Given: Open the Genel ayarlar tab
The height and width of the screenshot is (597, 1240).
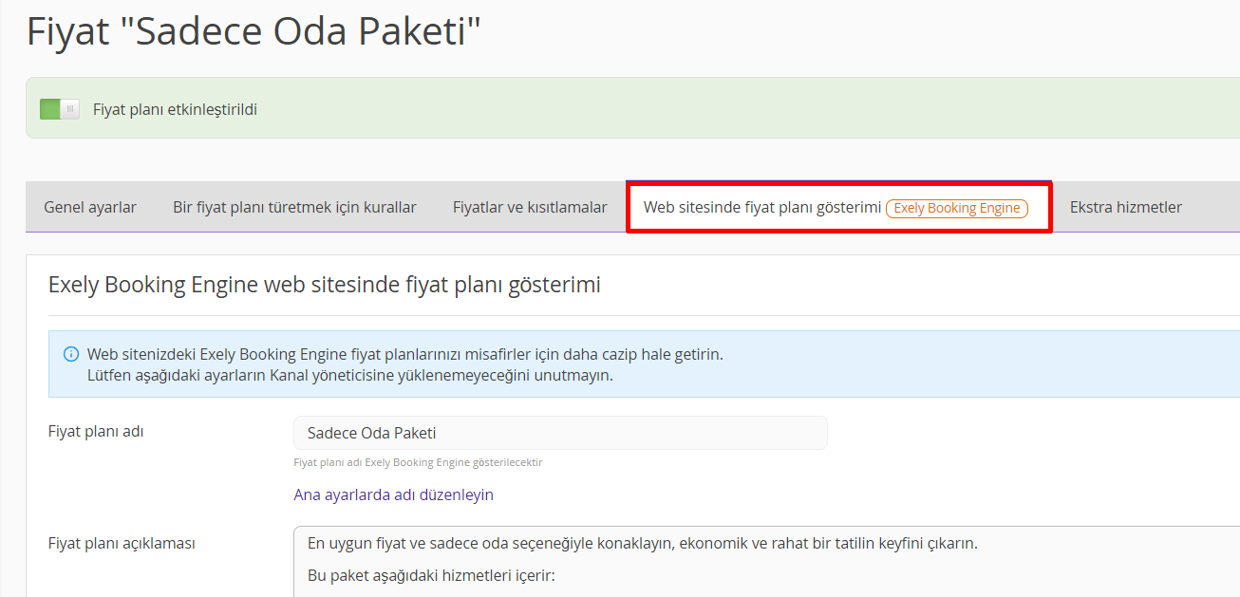Looking at the screenshot, I should pyautogui.click(x=90, y=207).
